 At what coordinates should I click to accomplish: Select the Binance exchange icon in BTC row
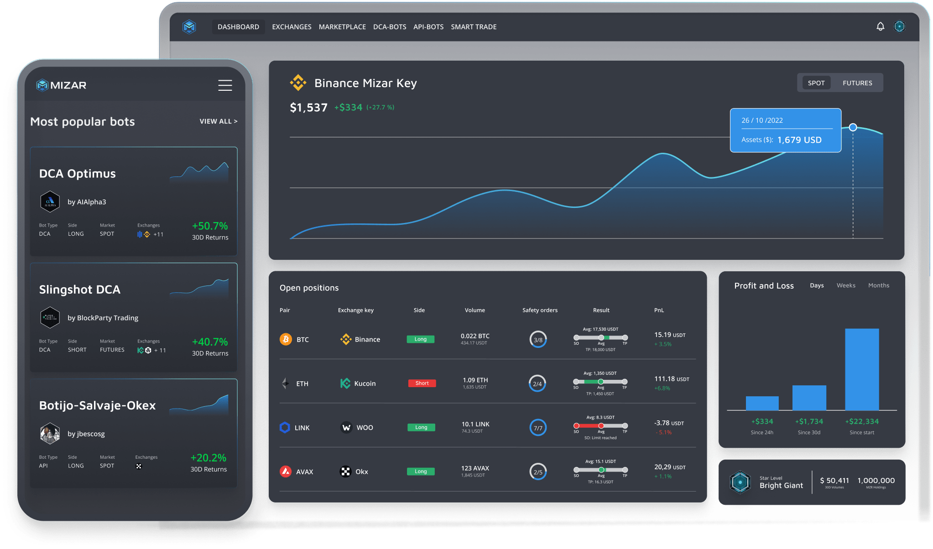[346, 339]
